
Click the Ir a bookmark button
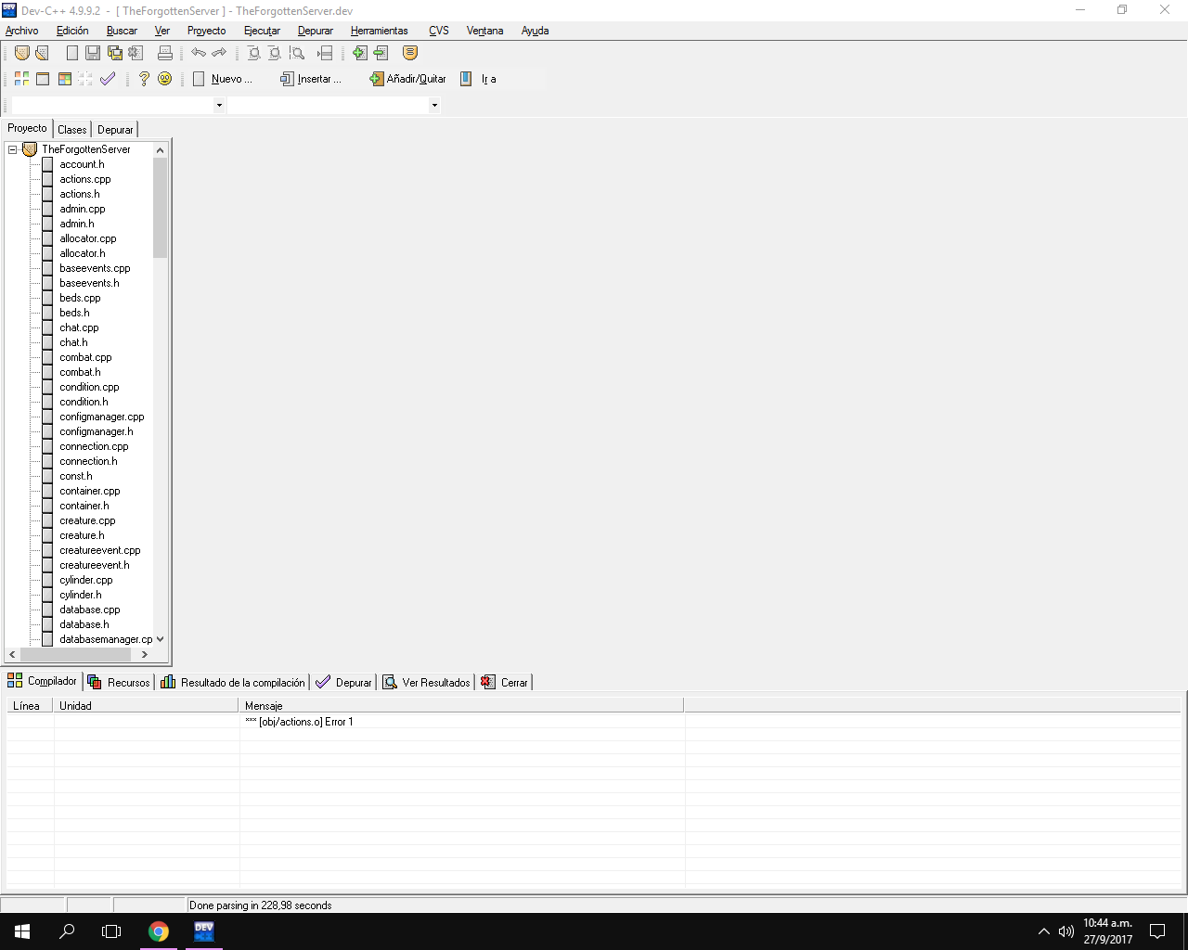[479, 79]
